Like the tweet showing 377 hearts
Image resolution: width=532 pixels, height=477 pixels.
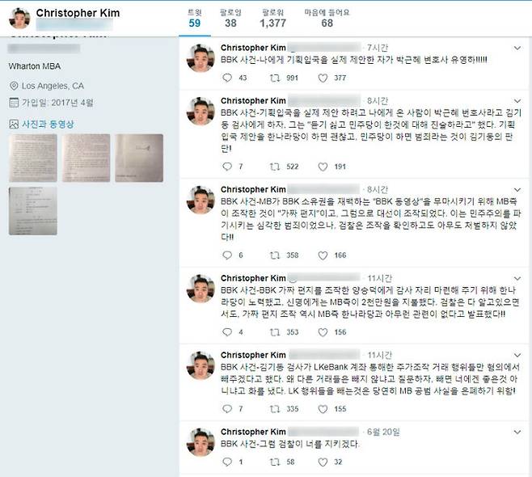[x=323, y=78]
